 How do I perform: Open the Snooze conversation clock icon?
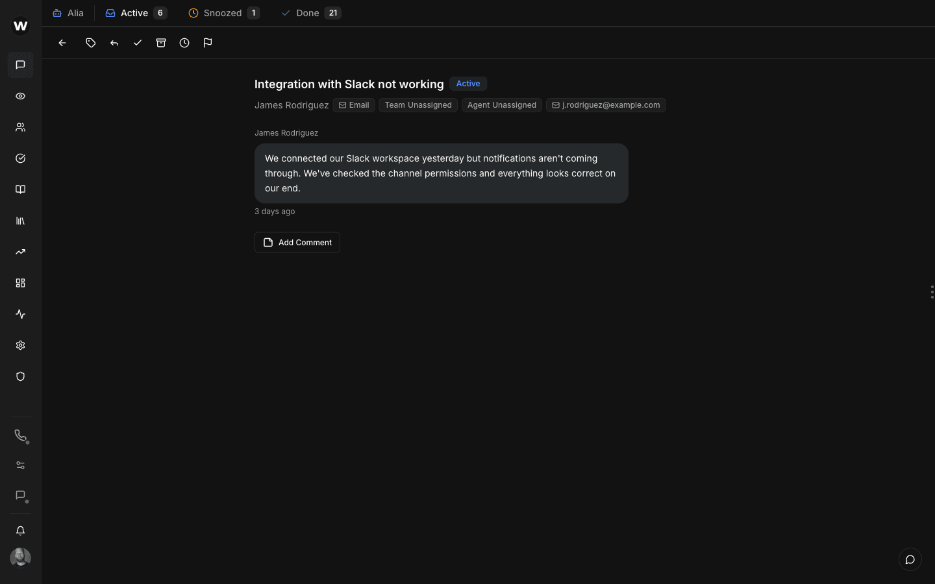tap(184, 43)
